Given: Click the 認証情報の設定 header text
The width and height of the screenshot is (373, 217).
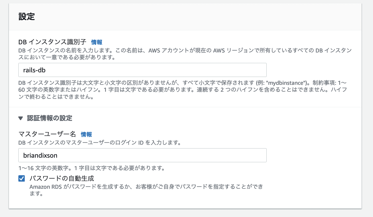Looking at the screenshot, I should click(49, 118).
